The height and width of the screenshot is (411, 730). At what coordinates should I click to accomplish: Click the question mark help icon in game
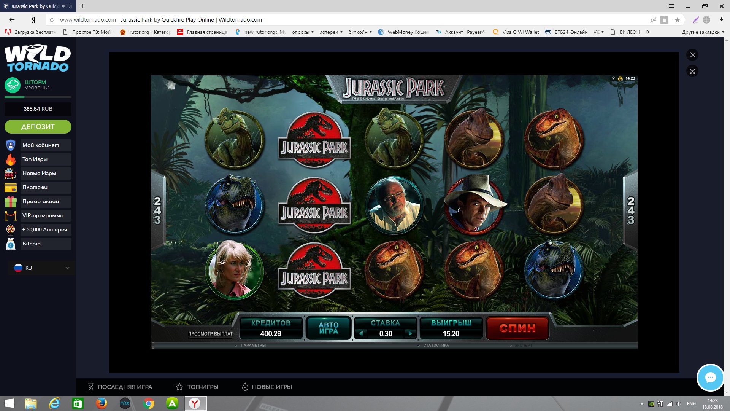tap(613, 78)
